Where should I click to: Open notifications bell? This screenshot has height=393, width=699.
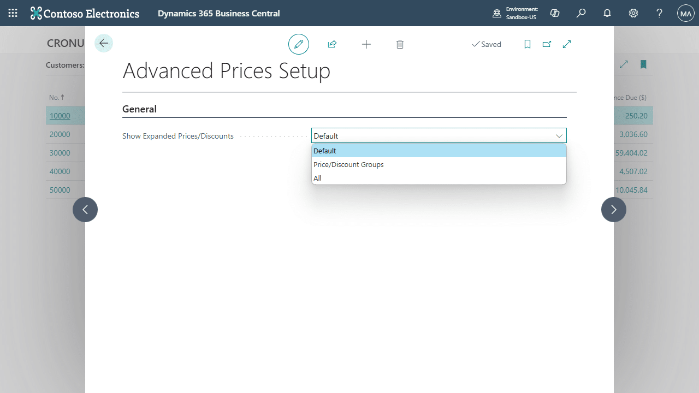click(607, 13)
